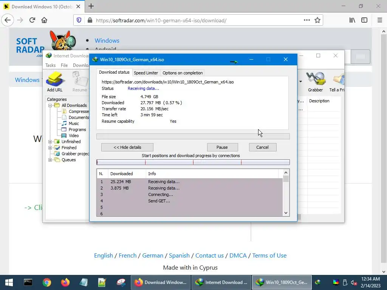Click the connections list scroll-down arrow
Image resolution: width=387 pixels, height=290 pixels.
(286, 213)
